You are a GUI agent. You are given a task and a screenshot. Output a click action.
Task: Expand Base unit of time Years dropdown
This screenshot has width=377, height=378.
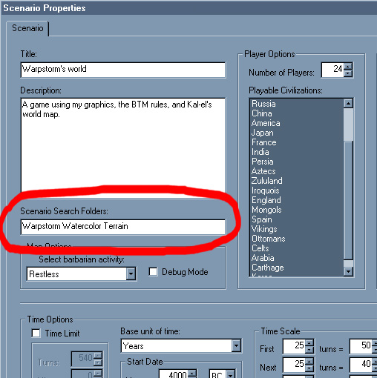point(236,345)
